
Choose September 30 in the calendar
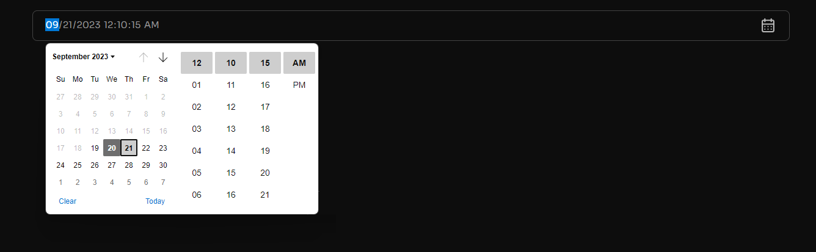[163, 165]
